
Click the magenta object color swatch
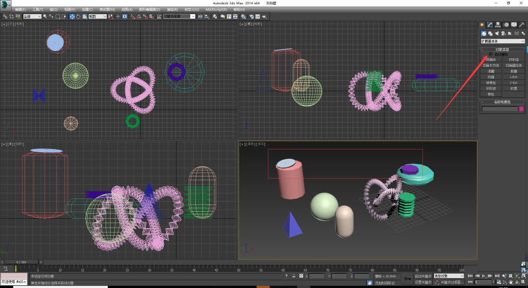pyautogui.click(x=521, y=109)
